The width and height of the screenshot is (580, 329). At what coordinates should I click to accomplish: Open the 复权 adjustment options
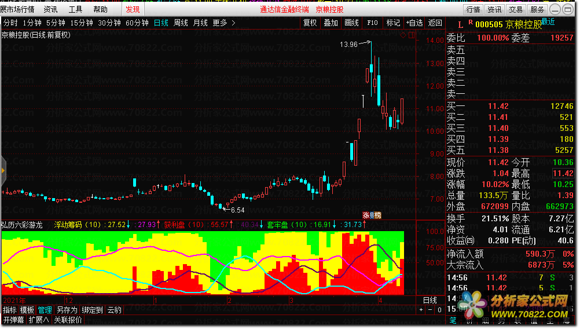[310, 23]
